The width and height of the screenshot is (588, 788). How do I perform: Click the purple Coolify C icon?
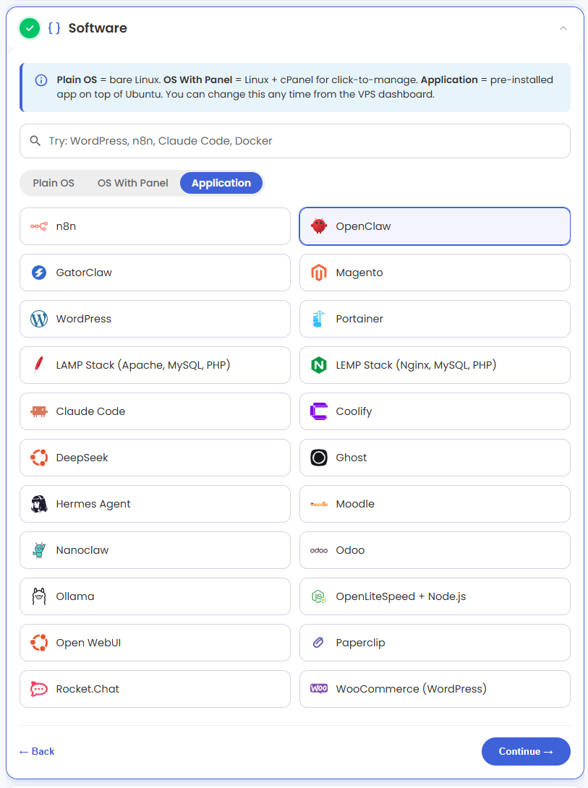[319, 411]
